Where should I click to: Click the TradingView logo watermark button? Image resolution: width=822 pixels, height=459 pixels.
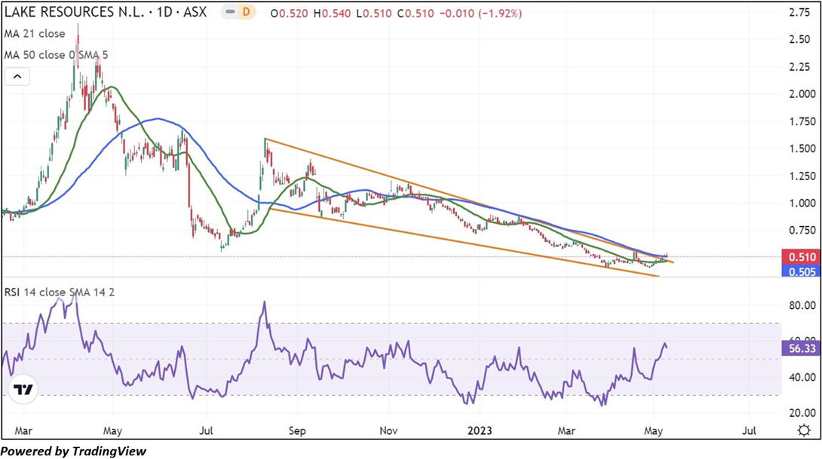coord(23,390)
